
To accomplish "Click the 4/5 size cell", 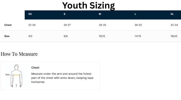I will 30,36.
